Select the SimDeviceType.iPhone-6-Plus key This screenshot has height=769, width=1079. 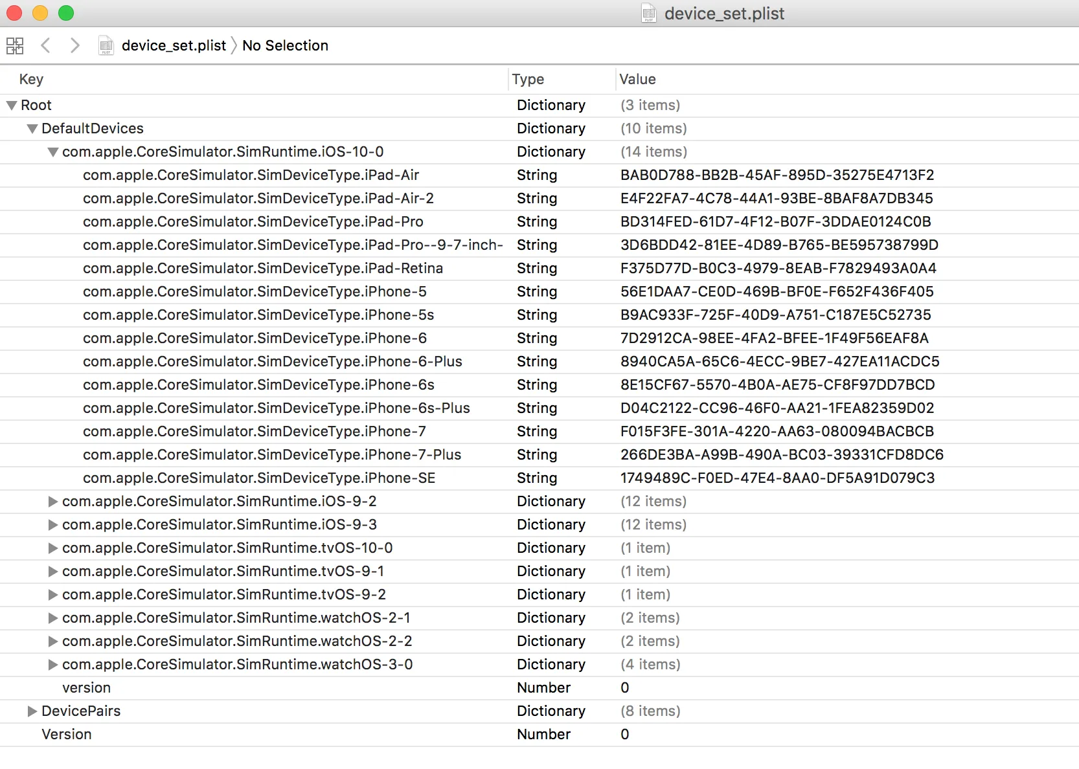273,361
